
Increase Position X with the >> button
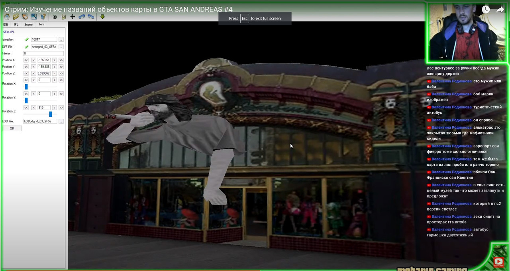pyautogui.click(x=61, y=60)
